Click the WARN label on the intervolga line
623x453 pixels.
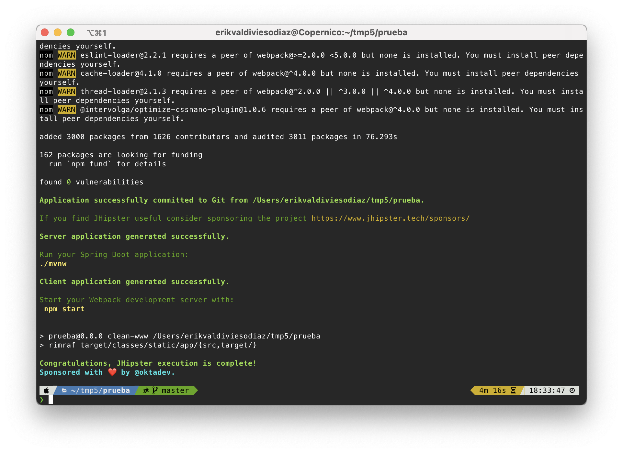pyautogui.click(x=67, y=110)
